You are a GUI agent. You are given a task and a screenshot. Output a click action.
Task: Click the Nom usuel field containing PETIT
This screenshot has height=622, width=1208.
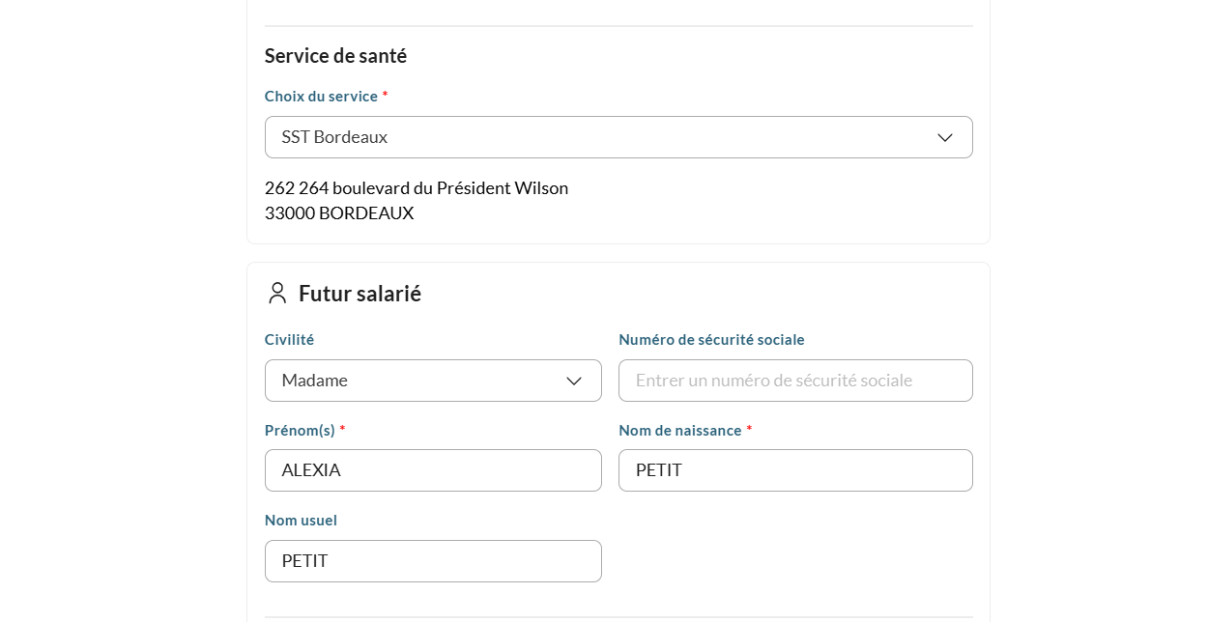[x=433, y=561]
